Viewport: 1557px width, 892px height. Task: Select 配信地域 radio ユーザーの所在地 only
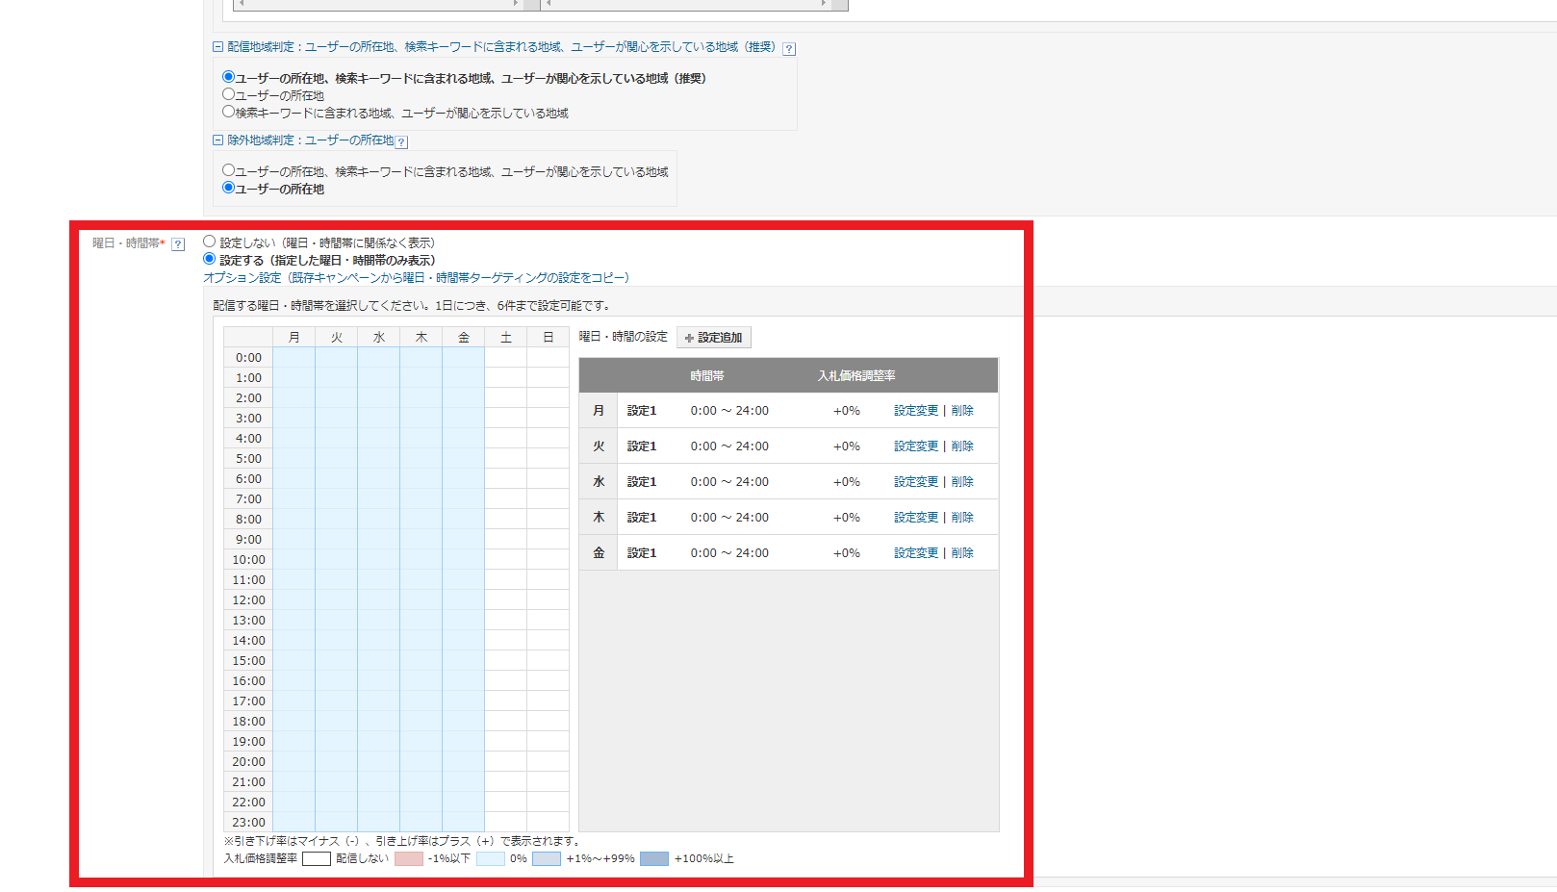228,94
